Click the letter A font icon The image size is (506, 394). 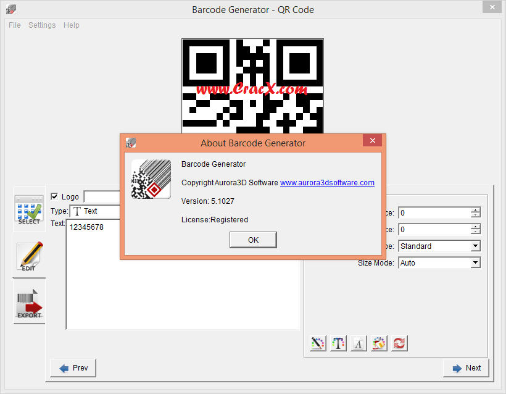[359, 343]
